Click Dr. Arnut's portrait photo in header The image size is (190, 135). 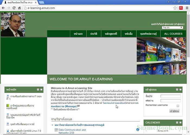point(13,24)
